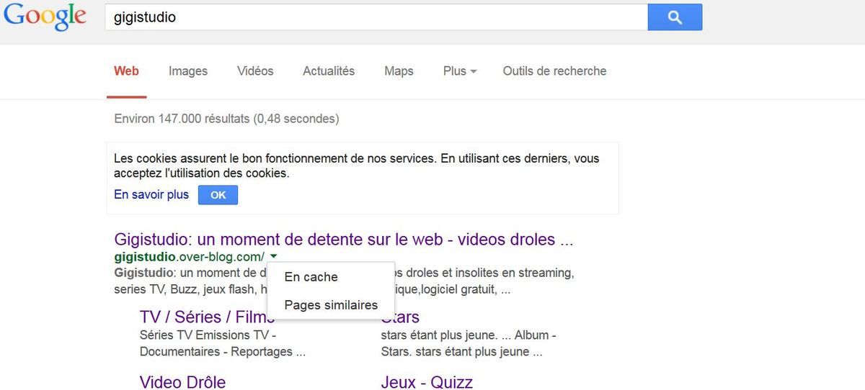865x390 pixels.
Task: Click the gigistudio.over-blog.com URL text
Action: [189, 257]
